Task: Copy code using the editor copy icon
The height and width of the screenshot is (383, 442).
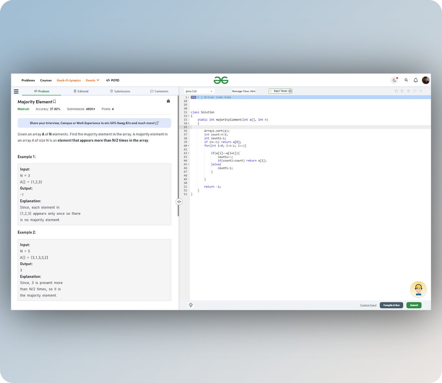Action: pyautogui.click(x=396, y=91)
